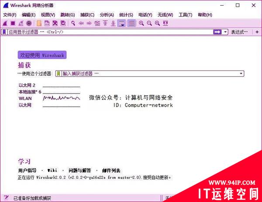This screenshot has height=202, width=262.
Task: Open the 用户指导 link
Action: pyautogui.click(x=28, y=170)
